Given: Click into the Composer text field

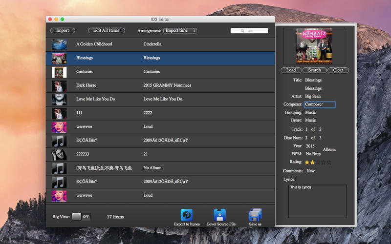Looking at the screenshot, I should (x=320, y=104).
